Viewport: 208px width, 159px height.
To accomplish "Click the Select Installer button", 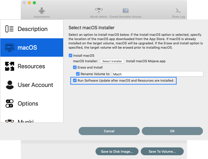I will 112,61.
